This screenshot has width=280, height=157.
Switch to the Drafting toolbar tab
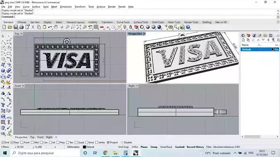tap(207, 22)
